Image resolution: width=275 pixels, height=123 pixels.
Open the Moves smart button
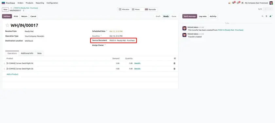pyautogui.click(x=137, y=9)
